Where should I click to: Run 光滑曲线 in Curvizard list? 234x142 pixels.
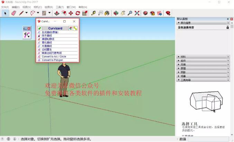57,46
